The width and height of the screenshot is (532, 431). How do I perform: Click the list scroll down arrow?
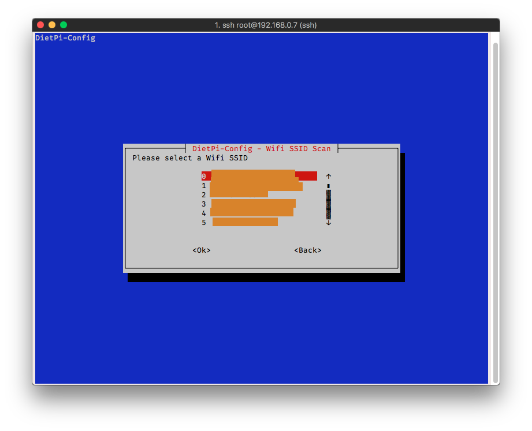[329, 223]
